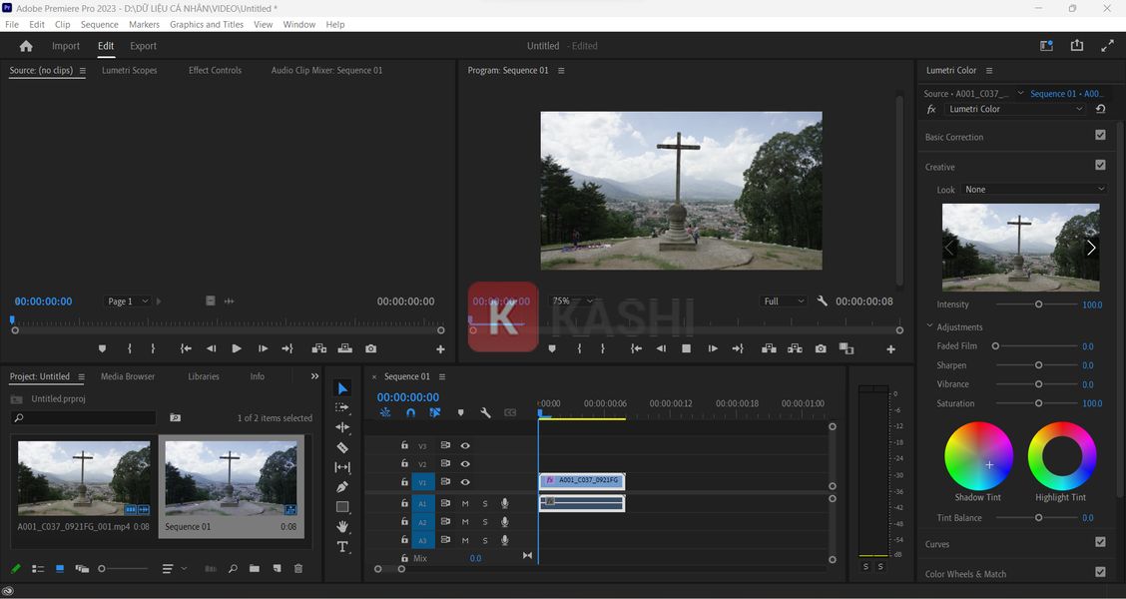
Task: Hide the V1 video track with its eye icon
Action: [465, 481]
